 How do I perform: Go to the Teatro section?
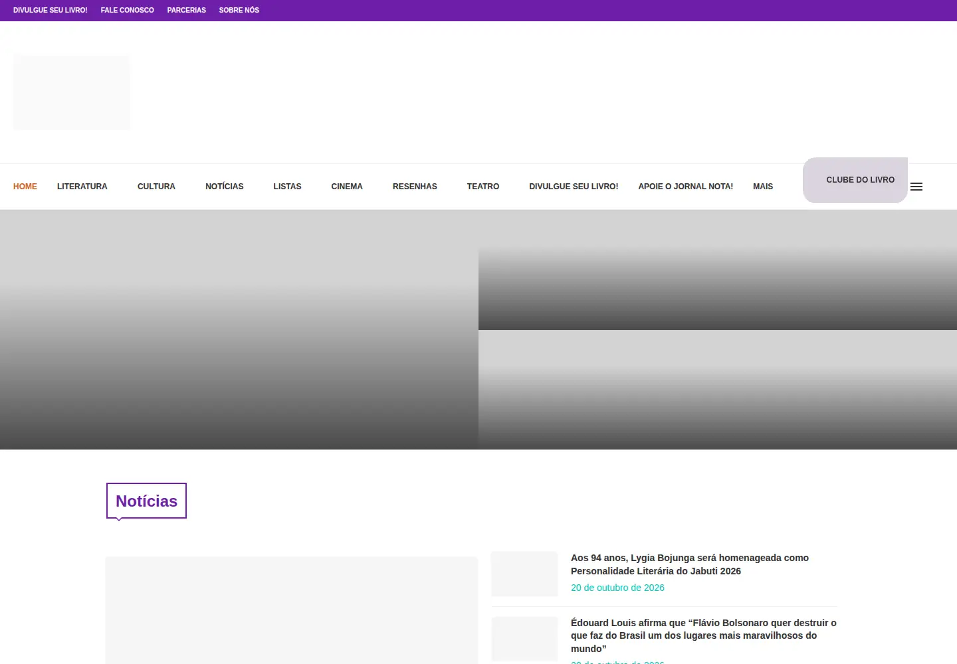[483, 187]
